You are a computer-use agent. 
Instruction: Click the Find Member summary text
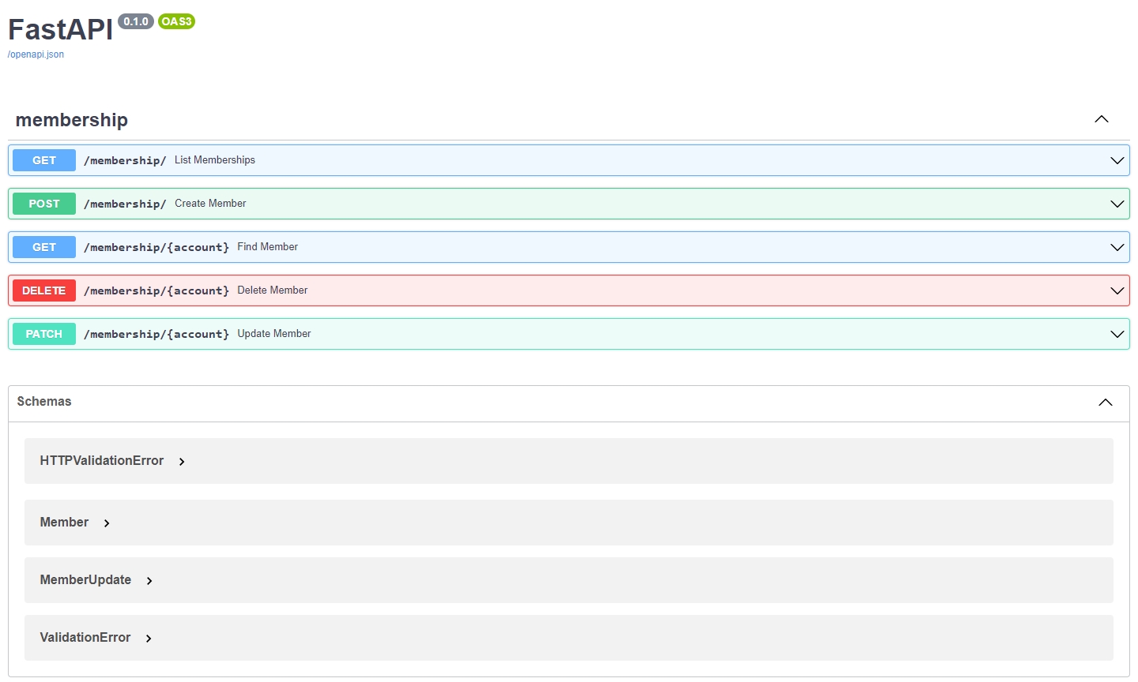(x=268, y=247)
